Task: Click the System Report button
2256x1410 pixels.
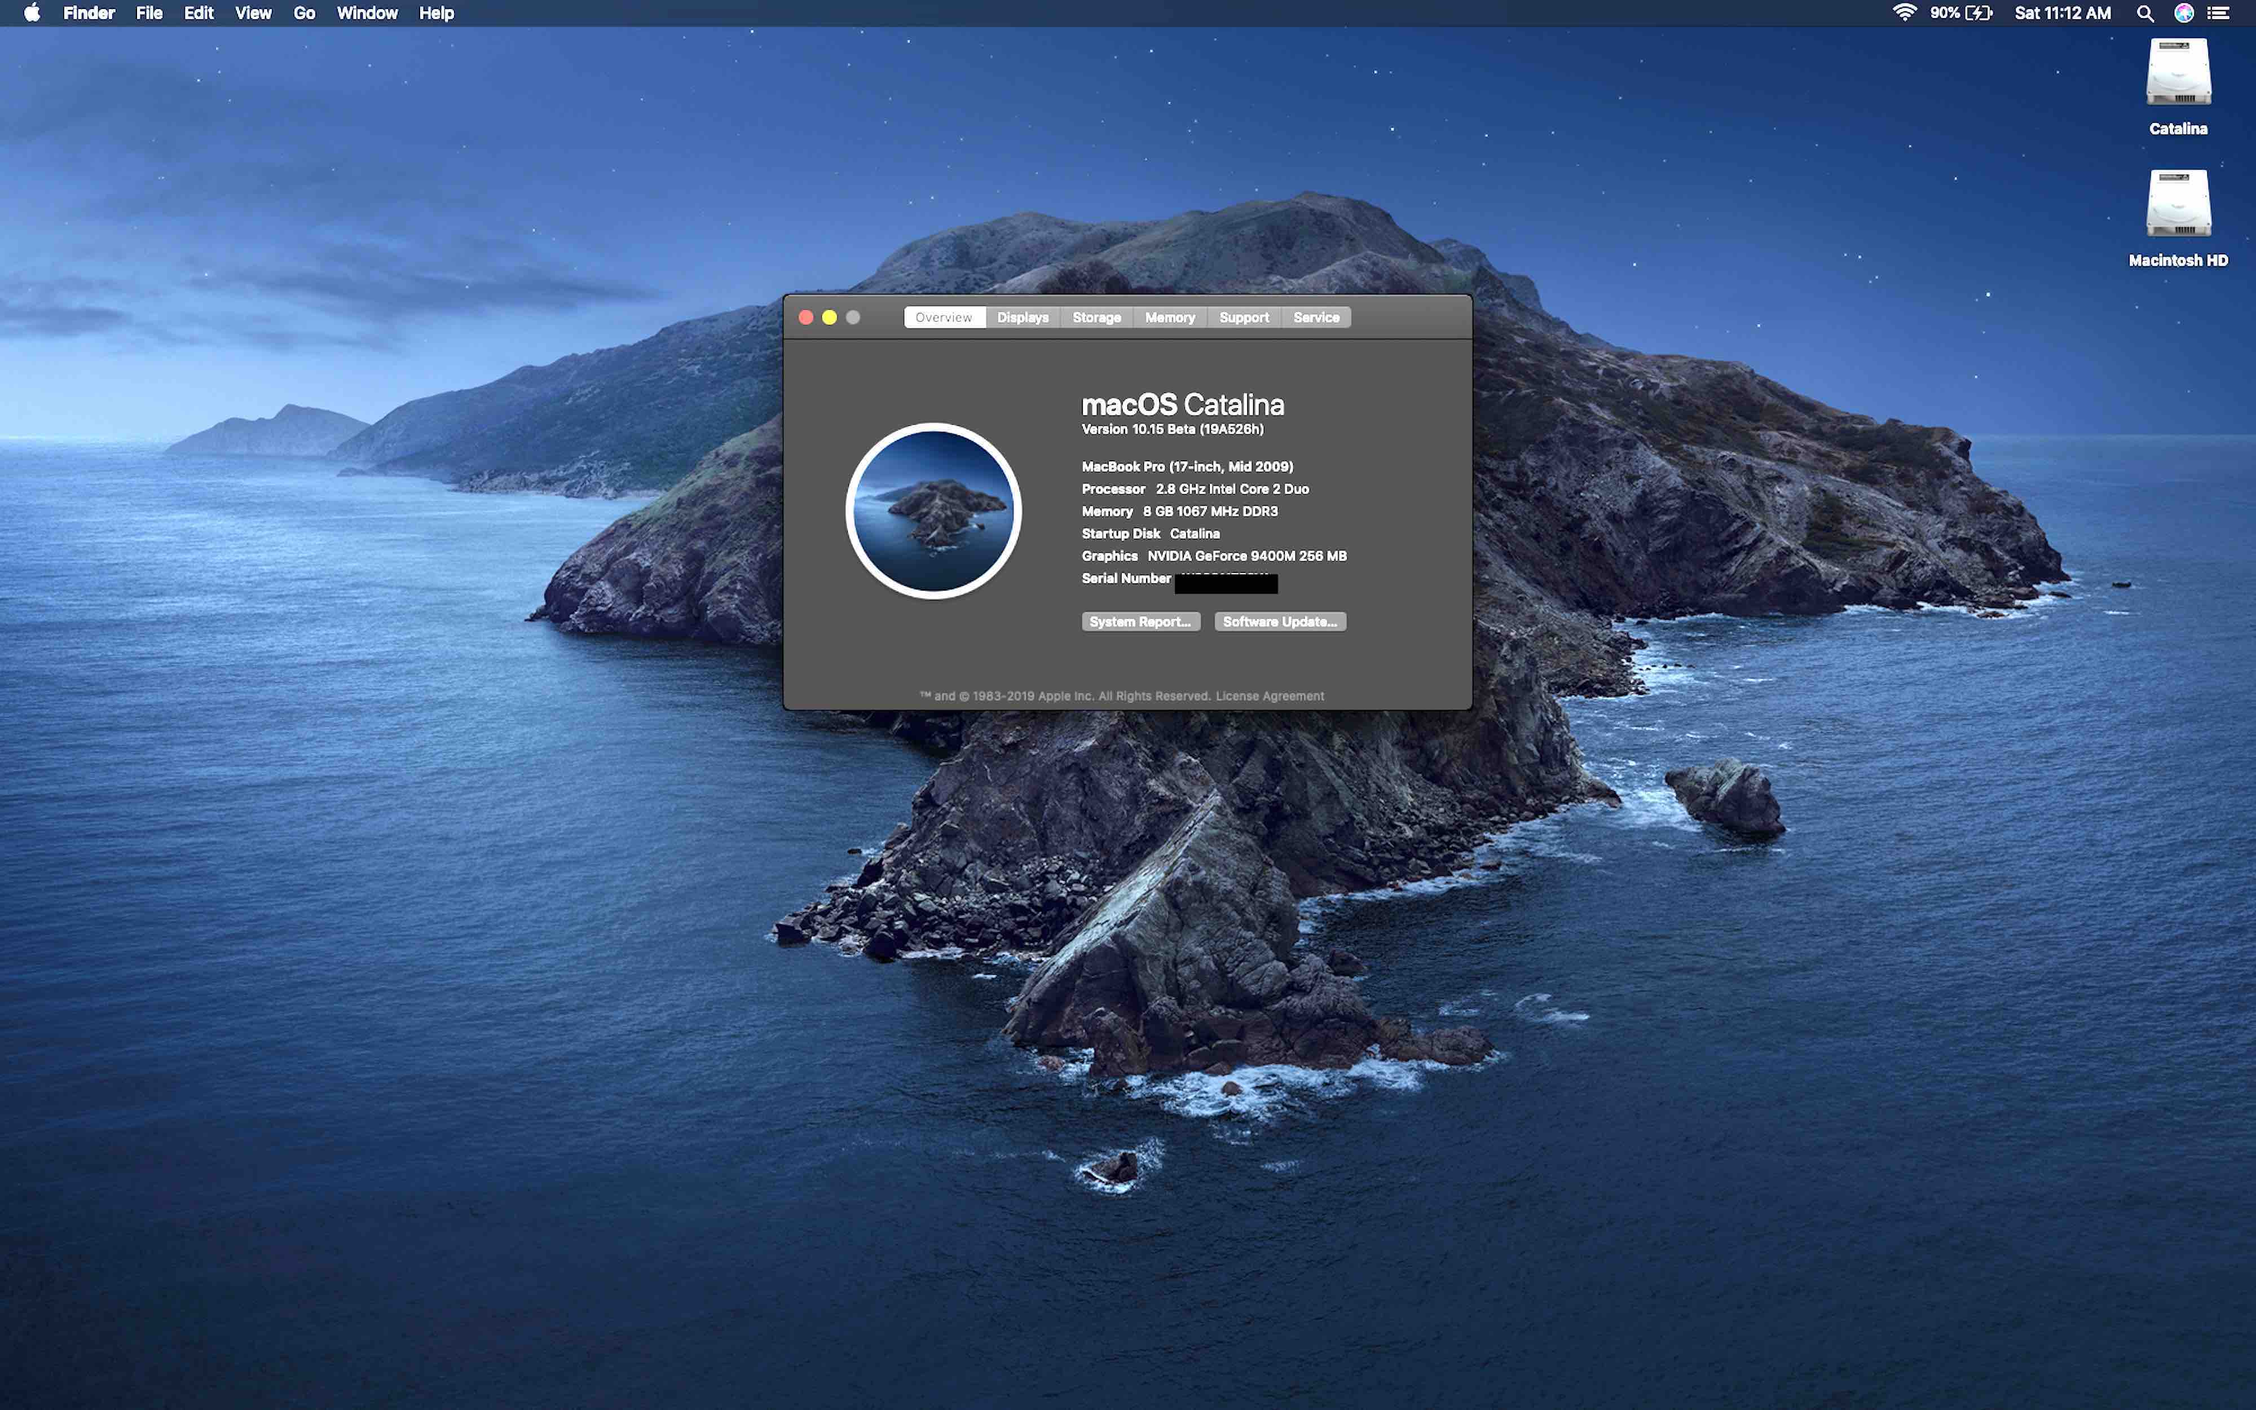Action: 1140,622
